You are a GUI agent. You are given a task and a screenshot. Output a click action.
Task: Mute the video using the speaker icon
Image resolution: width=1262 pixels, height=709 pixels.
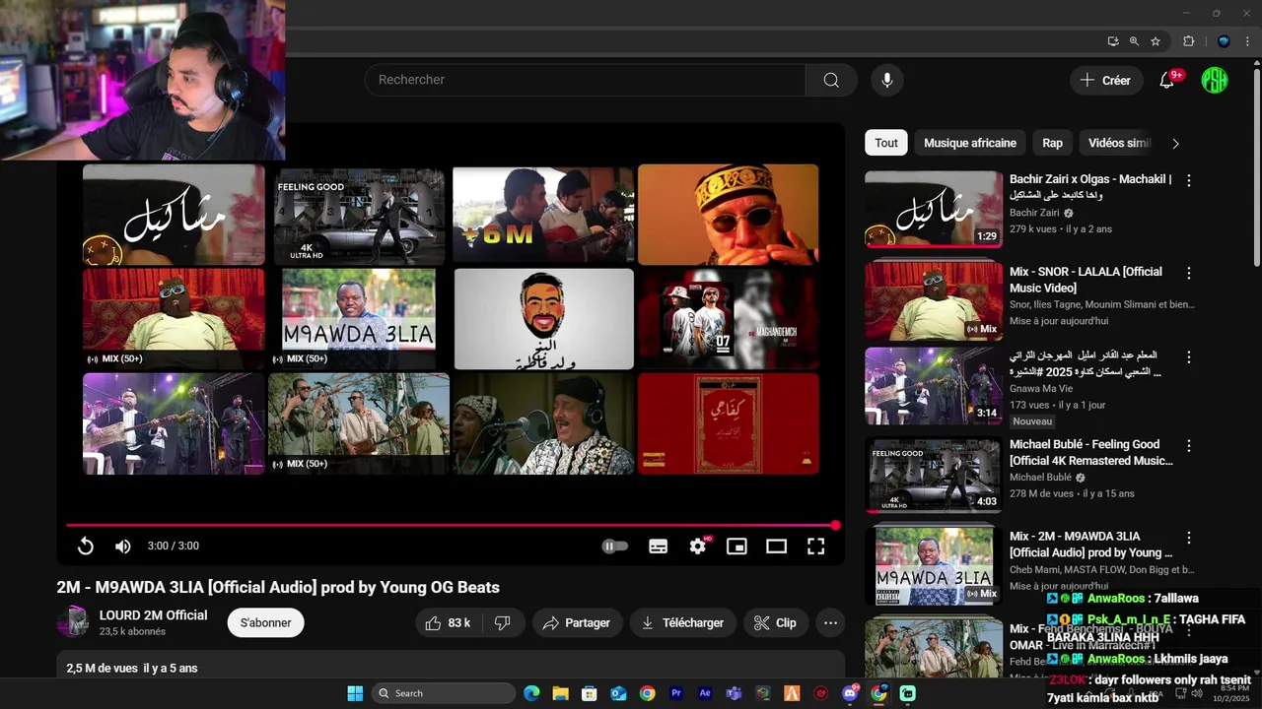click(x=123, y=546)
